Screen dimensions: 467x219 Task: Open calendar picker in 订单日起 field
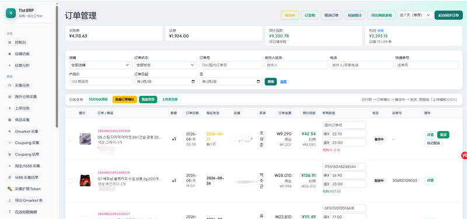click(193, 82)
